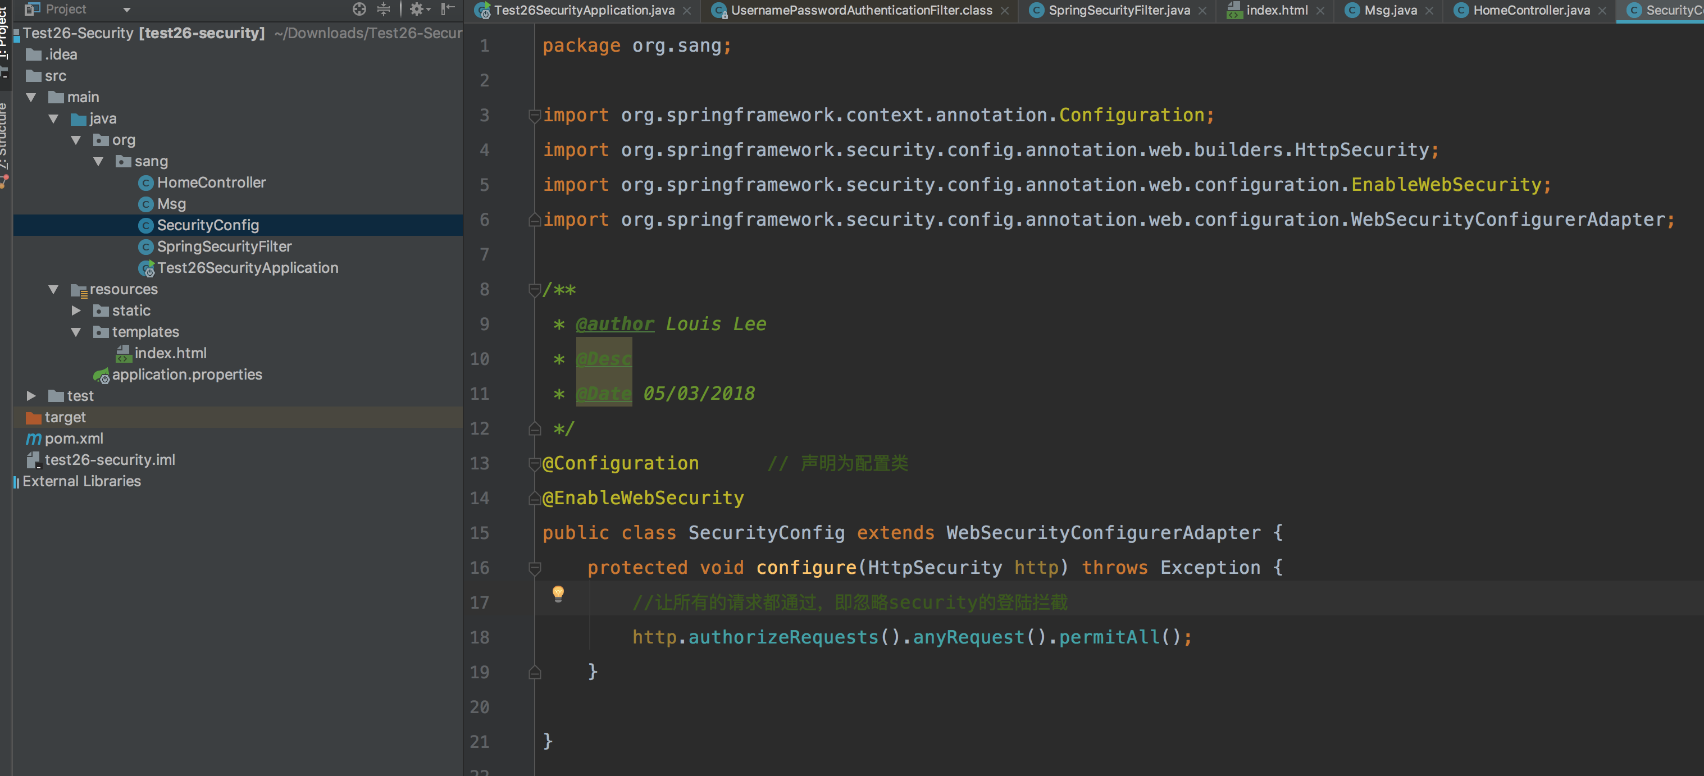This screenshot has height=776, width=1704.
Task: Hide the Project tool window
Action: pyautogui.click(x=448, y=9)
